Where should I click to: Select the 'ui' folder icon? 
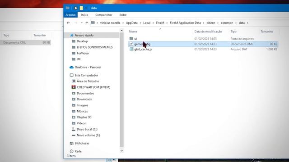(131, 39)
